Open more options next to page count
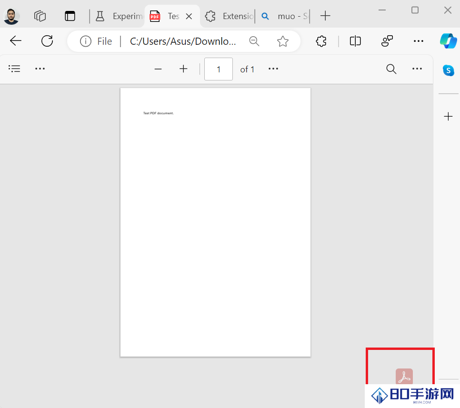460x408 pixels. click(x=273, y=69)
